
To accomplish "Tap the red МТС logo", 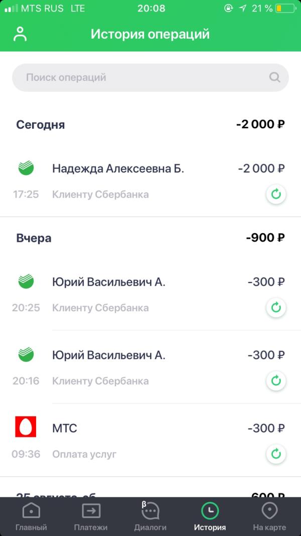I will [x=26, y=426].
